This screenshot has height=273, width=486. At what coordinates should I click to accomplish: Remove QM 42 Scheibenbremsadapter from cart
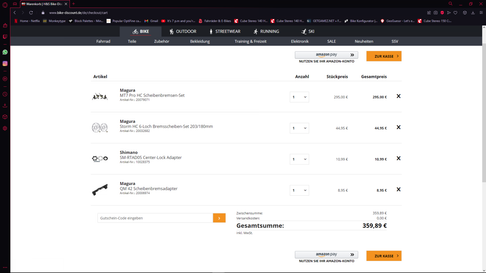click(x=399, y=190)
